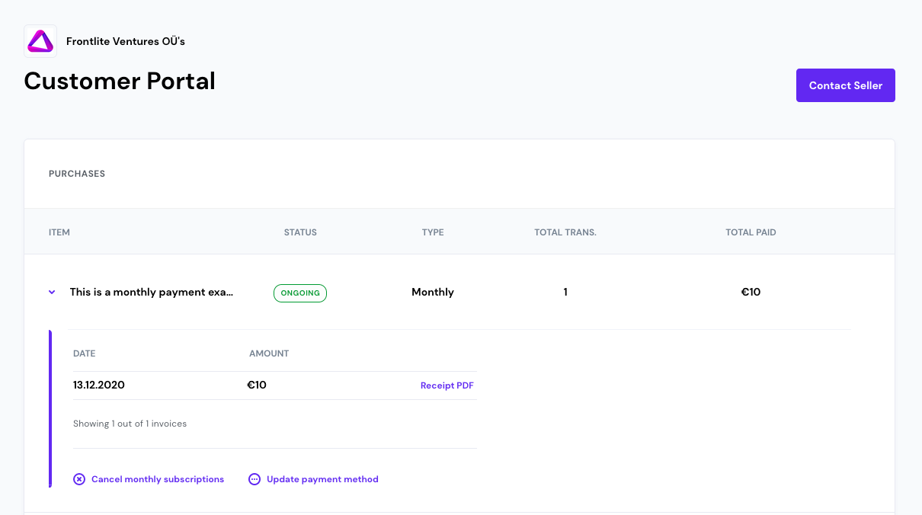
Task: Click the Customer Portal heading
Action: tap(120, 81)
